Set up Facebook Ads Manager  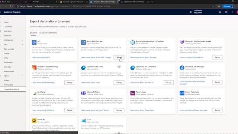pyautogui.click(x=218, y=82)
